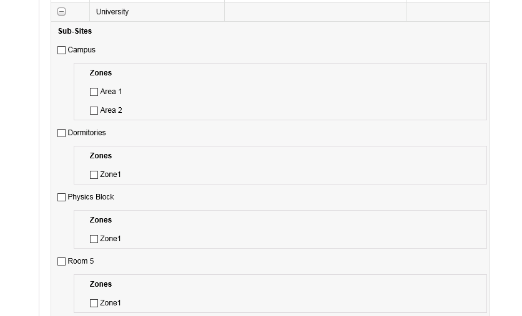The width and height of the screenshot is (522, 316).
Task: Check the Area 2 zone checkbox
Action: point(94,111)
